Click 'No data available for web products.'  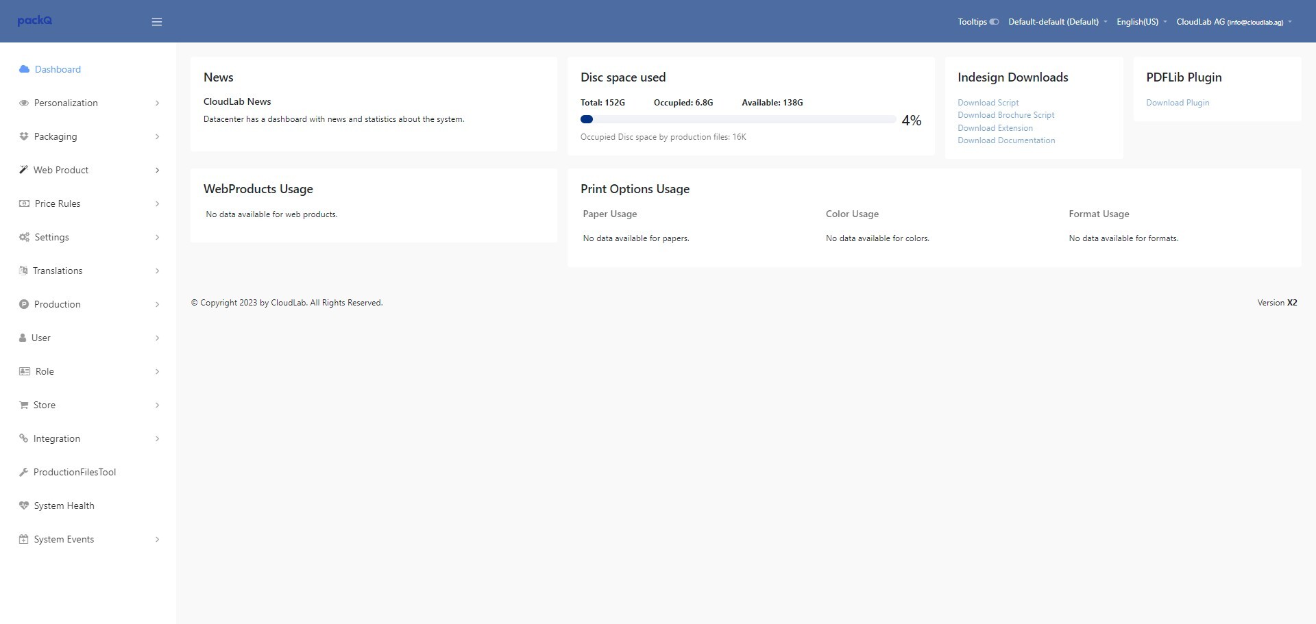tap(271, 214)
